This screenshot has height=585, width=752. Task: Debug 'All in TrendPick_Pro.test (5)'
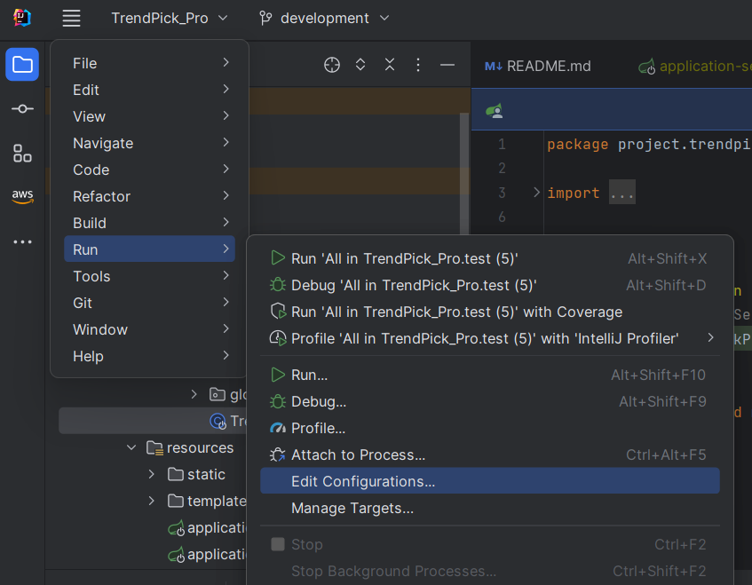(x=490, y=285)
